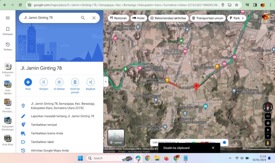Open the Disimpan saved places
This screenshot has height=163, width=275.
tap(8, 31)
